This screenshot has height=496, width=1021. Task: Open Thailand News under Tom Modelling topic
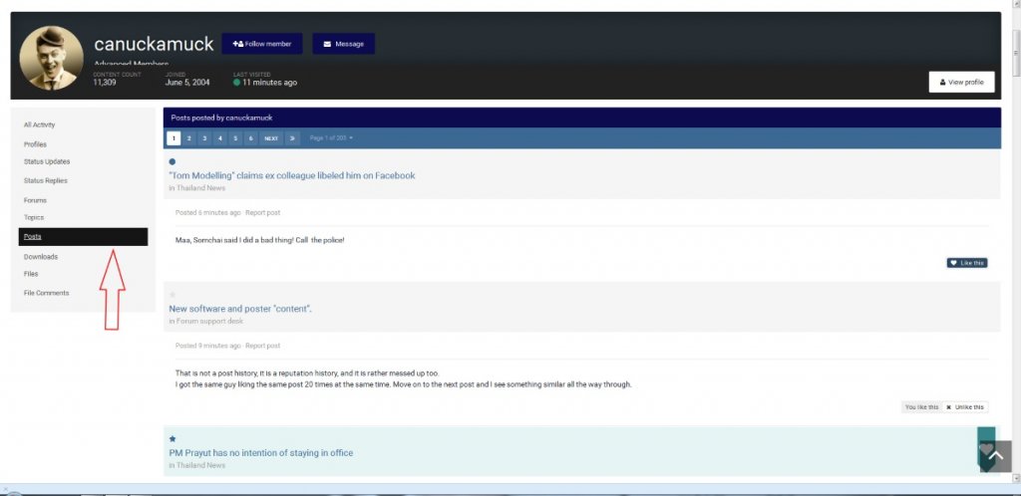click(x=200, y=188)
